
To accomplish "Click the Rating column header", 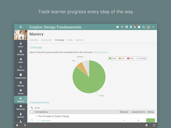I will pos(150,112).
